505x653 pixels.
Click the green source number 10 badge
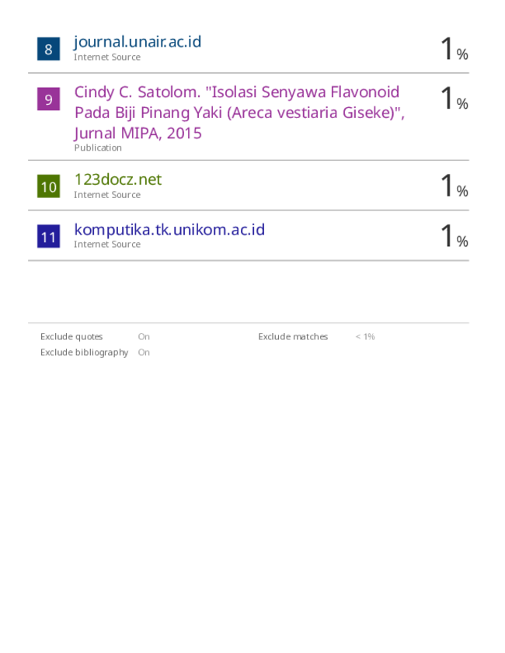[48, 186]
